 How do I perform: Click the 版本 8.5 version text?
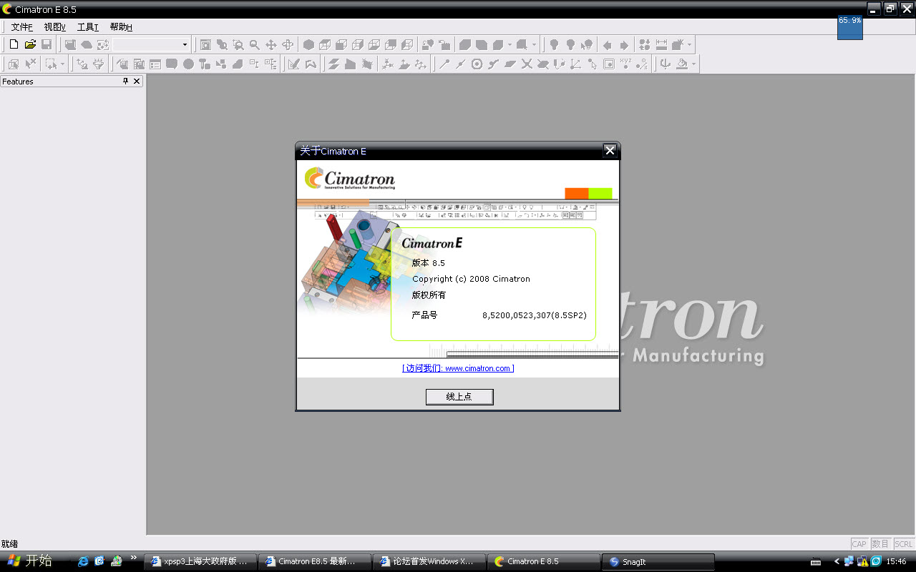point(428,263)
